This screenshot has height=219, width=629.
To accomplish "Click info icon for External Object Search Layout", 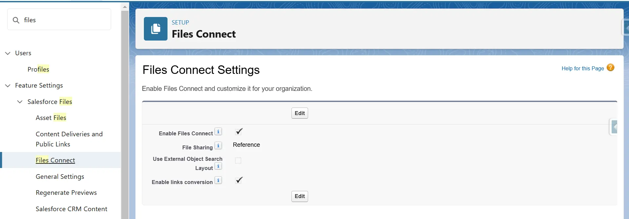I will pos(218,166).
